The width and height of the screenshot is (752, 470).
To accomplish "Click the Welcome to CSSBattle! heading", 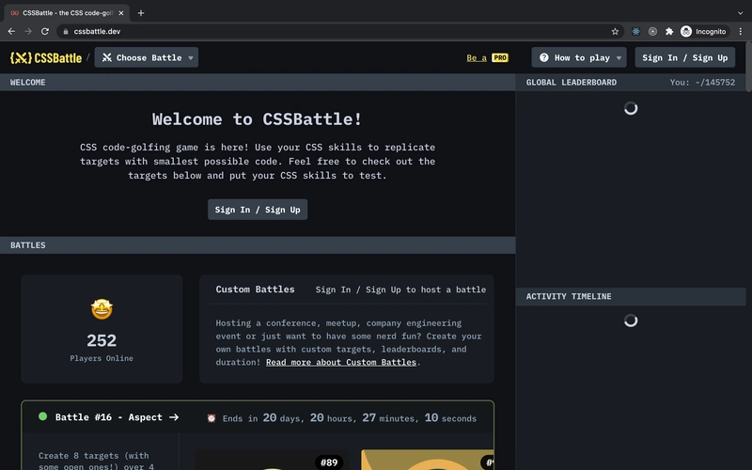I will [x=257, y=119].
